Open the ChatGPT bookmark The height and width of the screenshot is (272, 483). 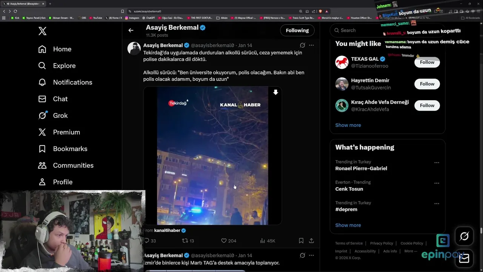click(149, 18)
